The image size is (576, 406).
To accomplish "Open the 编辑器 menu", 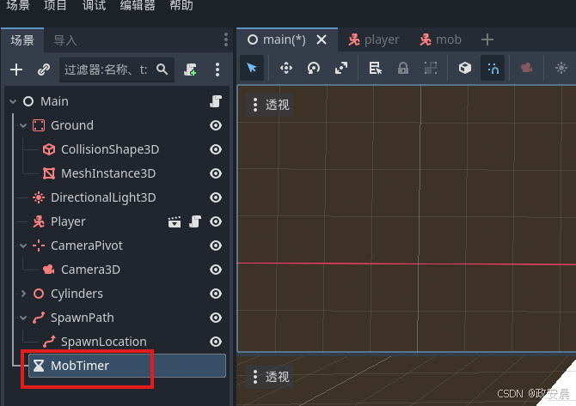I will tap(138, 5).
